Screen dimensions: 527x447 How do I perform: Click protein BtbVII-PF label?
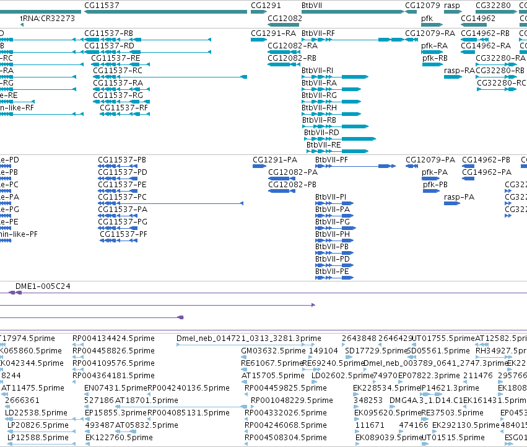click(x=331, y=160)
